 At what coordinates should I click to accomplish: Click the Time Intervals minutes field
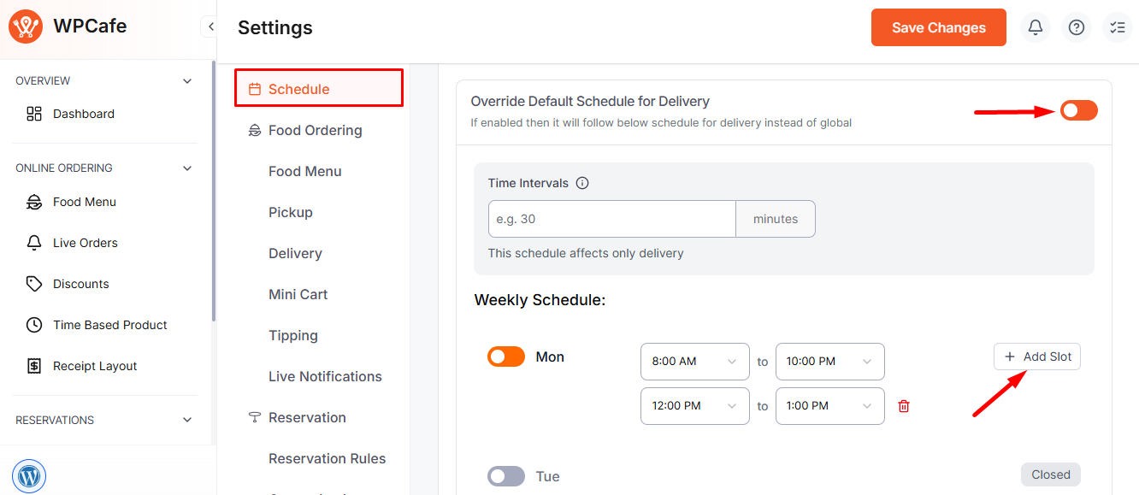point(611,219)
